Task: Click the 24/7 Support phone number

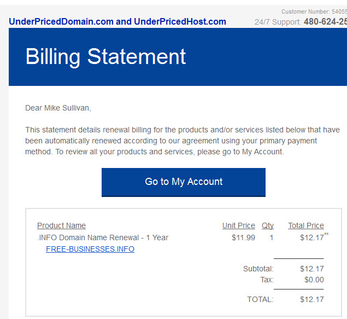Action: pyautogui.click(x=325, y=22)
